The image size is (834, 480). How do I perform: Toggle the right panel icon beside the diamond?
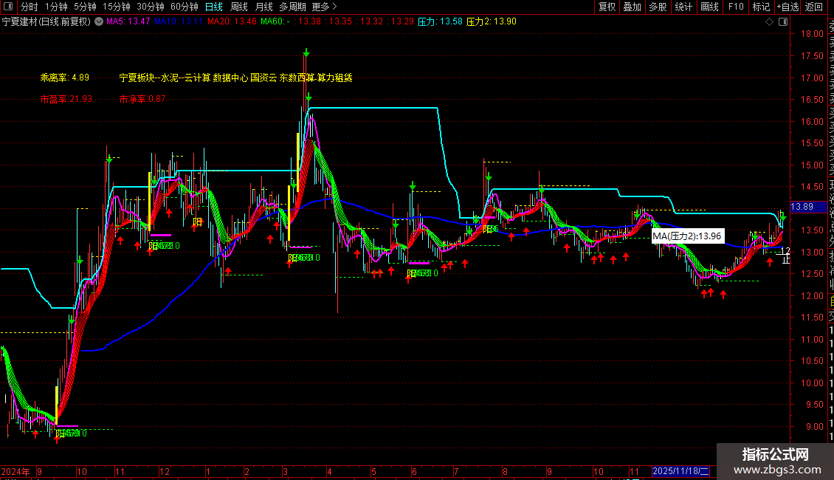coord(783,22)
